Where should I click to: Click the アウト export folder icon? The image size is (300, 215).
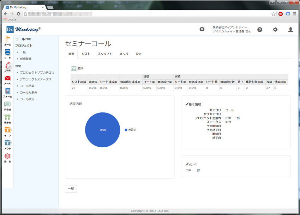coord(7,143)
